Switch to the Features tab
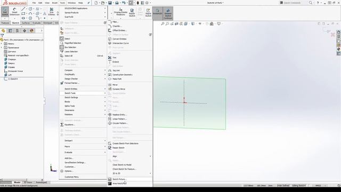The image size is (341, 192). point(5,23)
